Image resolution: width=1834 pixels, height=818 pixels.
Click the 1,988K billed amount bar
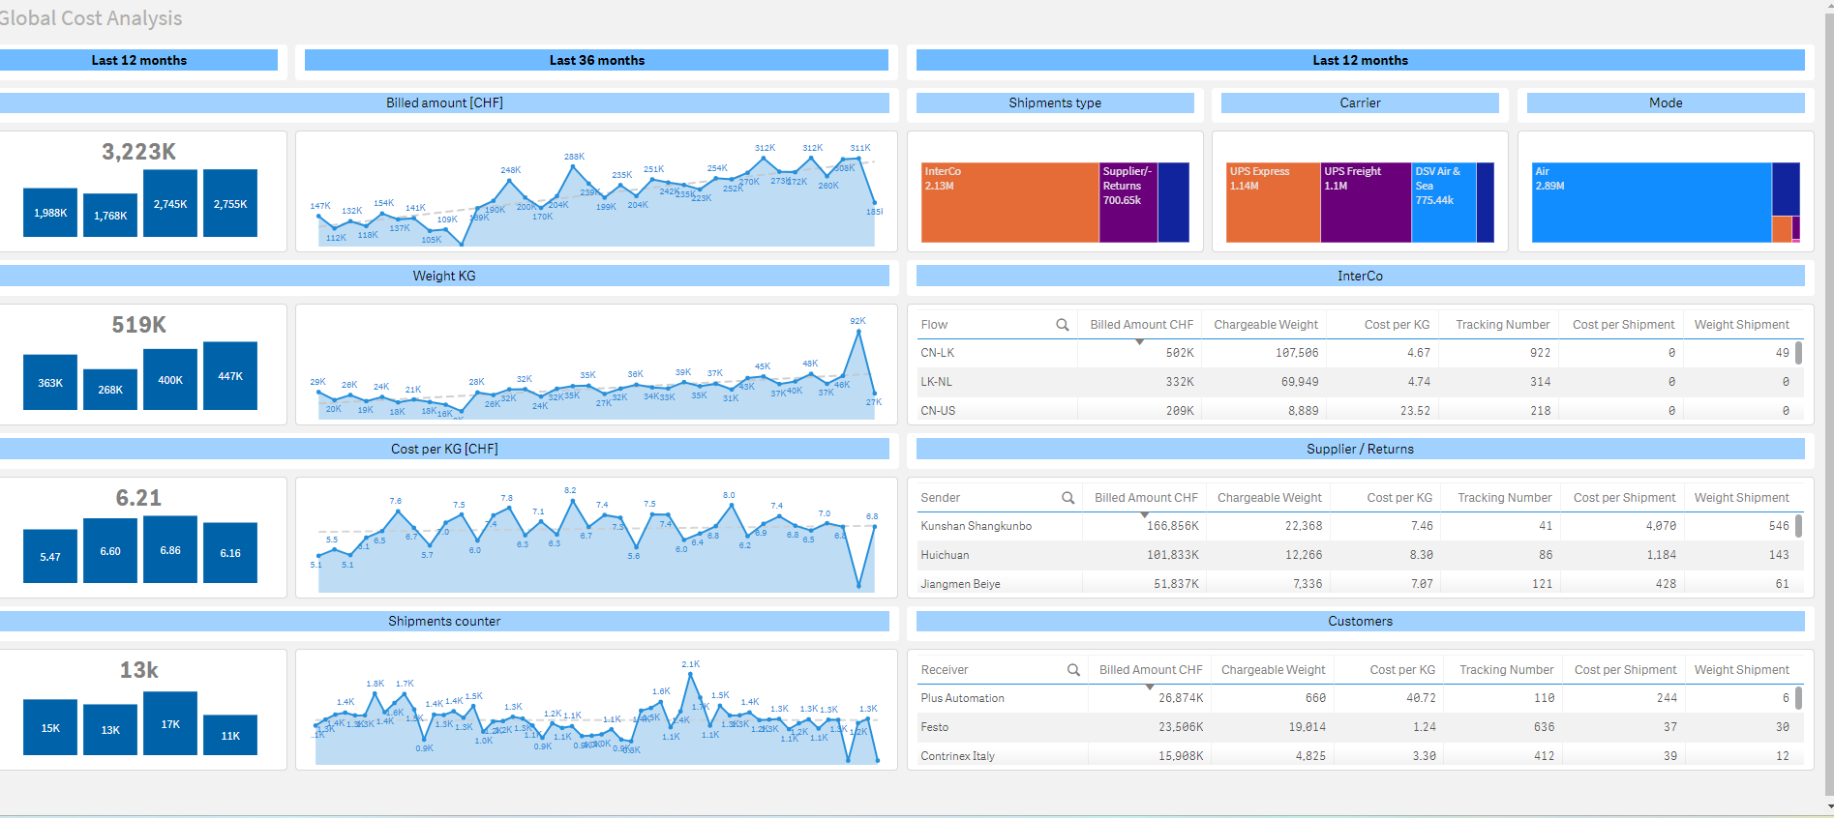click(x=50, y=213)
